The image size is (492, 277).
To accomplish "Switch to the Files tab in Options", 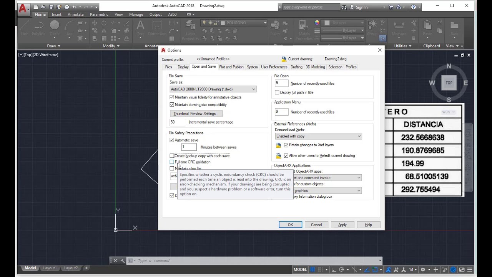I will pyautogui.click(x=169, y=67).
